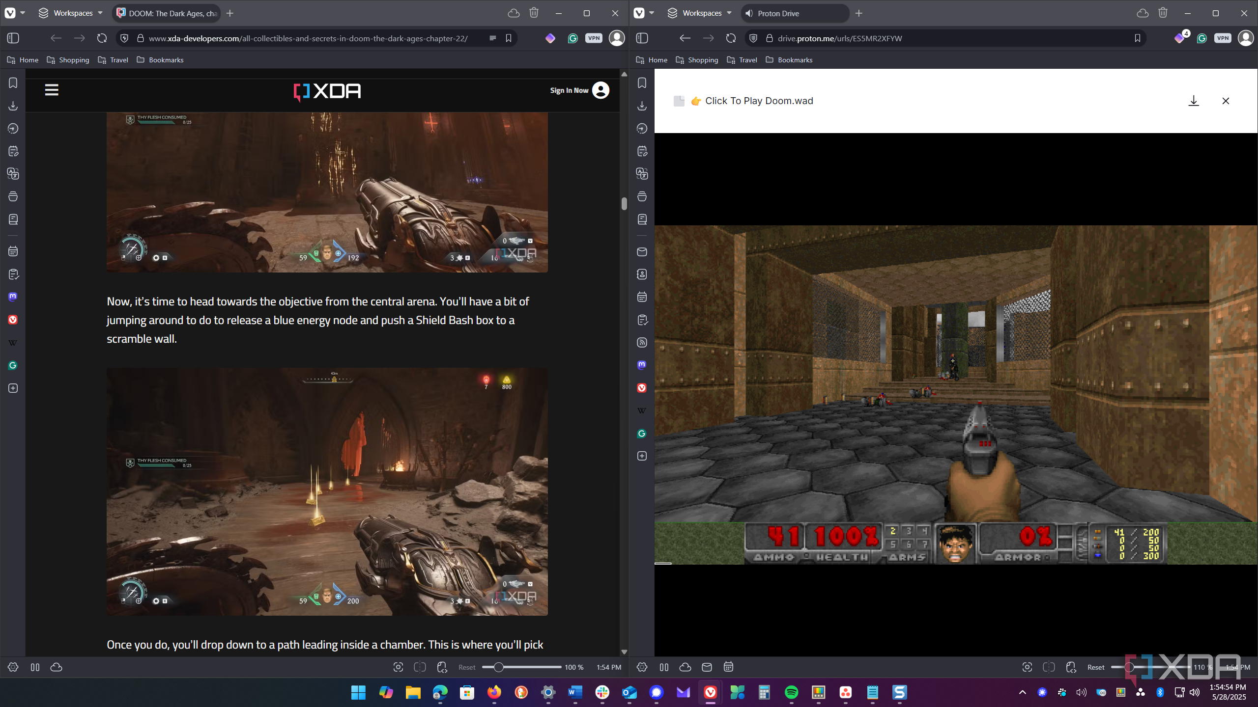The image size is (1258, 707).
Task: Open the Translate panel in the right sidebar
Action: (x=642, y=174)
